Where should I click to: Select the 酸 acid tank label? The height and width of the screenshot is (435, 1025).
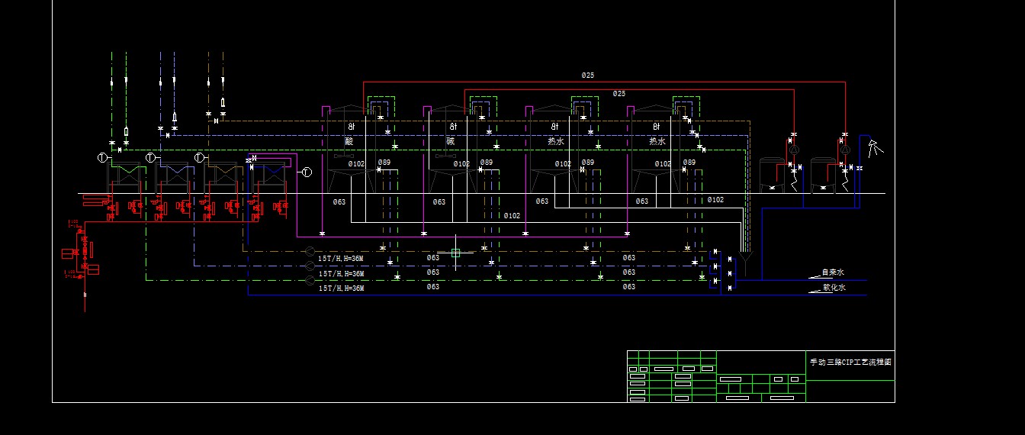(x=349, y=141)
